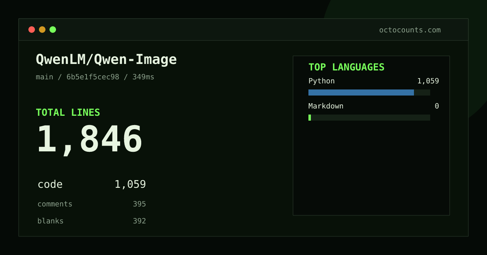Click the Markdown language label
The width and height of the screenshot is (487, 255).
pyautogui.click(x=326, y=106)
